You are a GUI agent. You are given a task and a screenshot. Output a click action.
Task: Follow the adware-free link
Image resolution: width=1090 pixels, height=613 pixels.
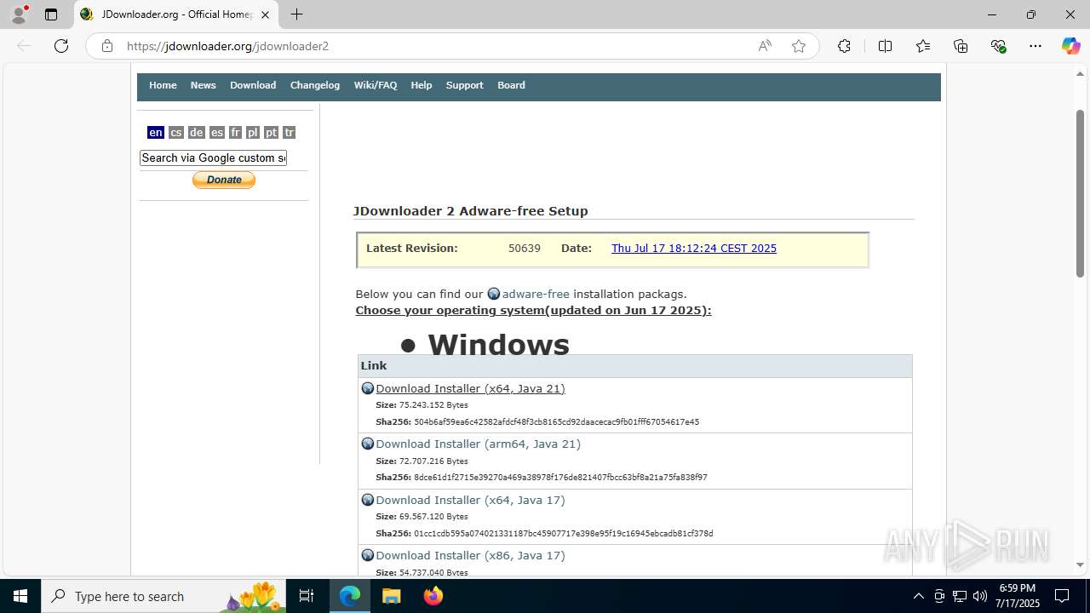[536, 294]
